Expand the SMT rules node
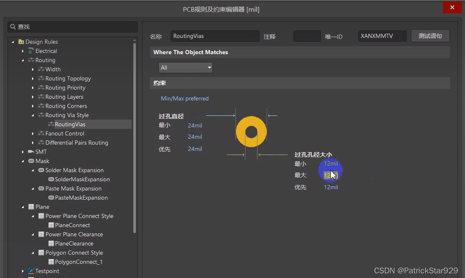The height and width of the screenshot is (278, 465). [x=23, y=152]
